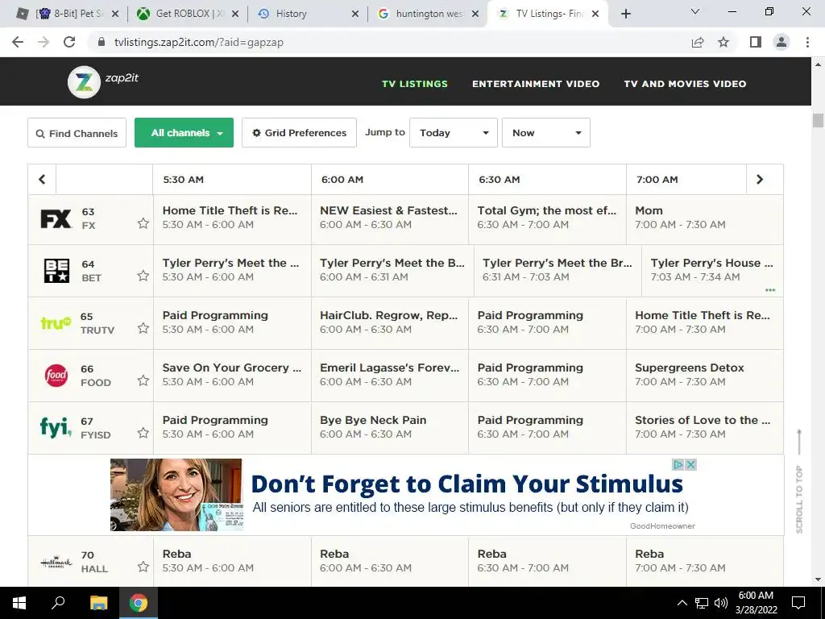Open Bye Bye Neck Pain listing

tap(390, 427)
